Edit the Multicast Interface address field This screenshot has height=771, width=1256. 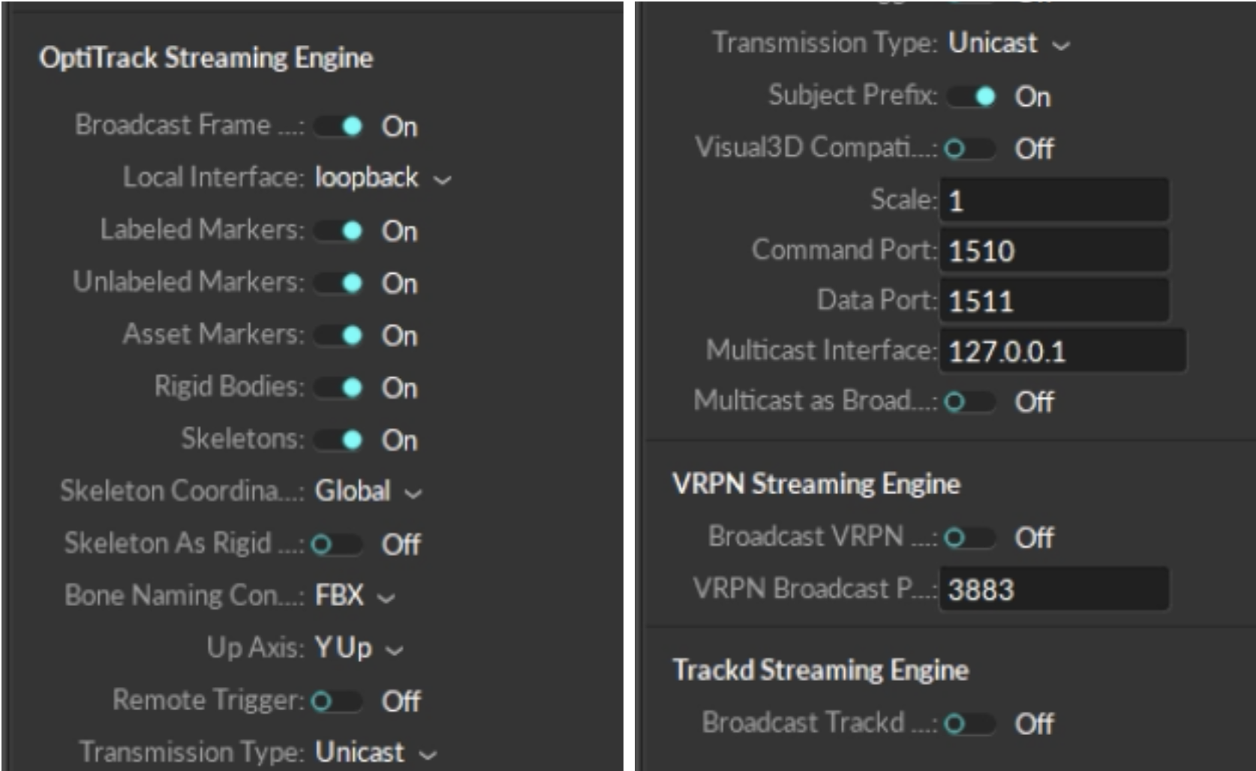pyautogui.click(x=1062, y=351)
